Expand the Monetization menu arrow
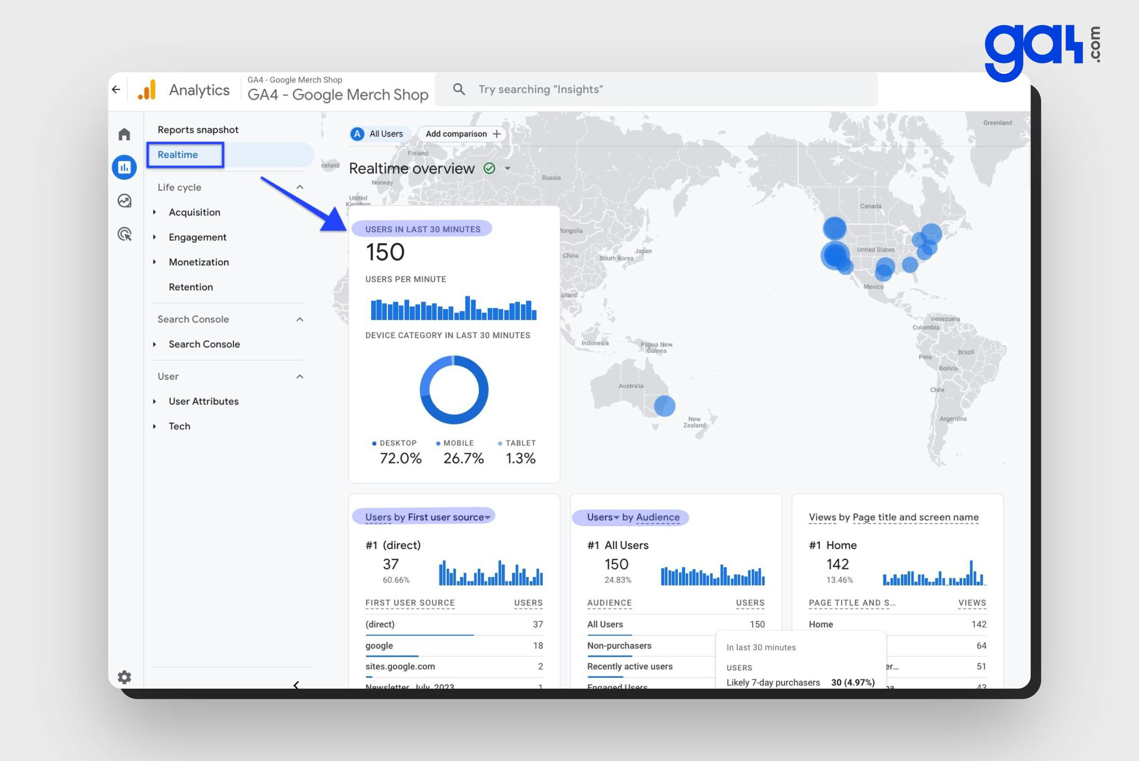Screen dimensions: 1139x761 pyautogui.click(x=154, y=262)
